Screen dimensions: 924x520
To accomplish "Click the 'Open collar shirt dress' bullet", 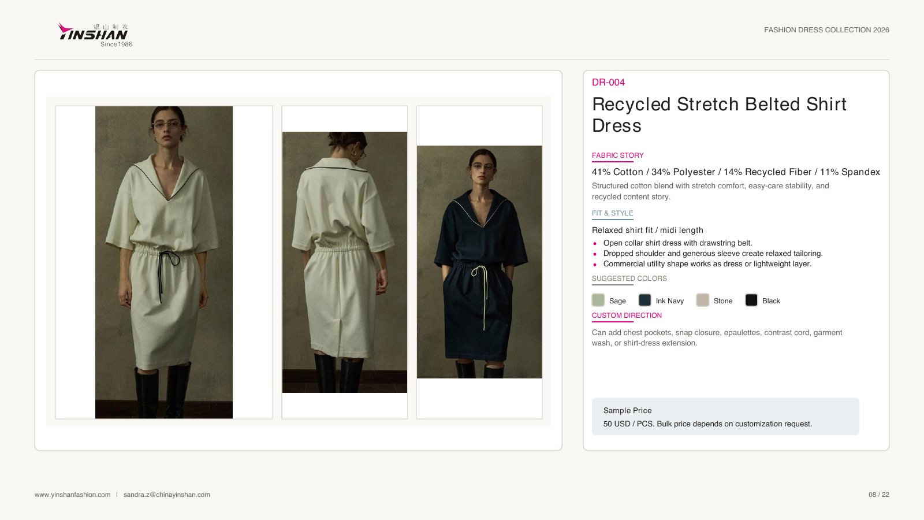I will [x=677, y=243].
